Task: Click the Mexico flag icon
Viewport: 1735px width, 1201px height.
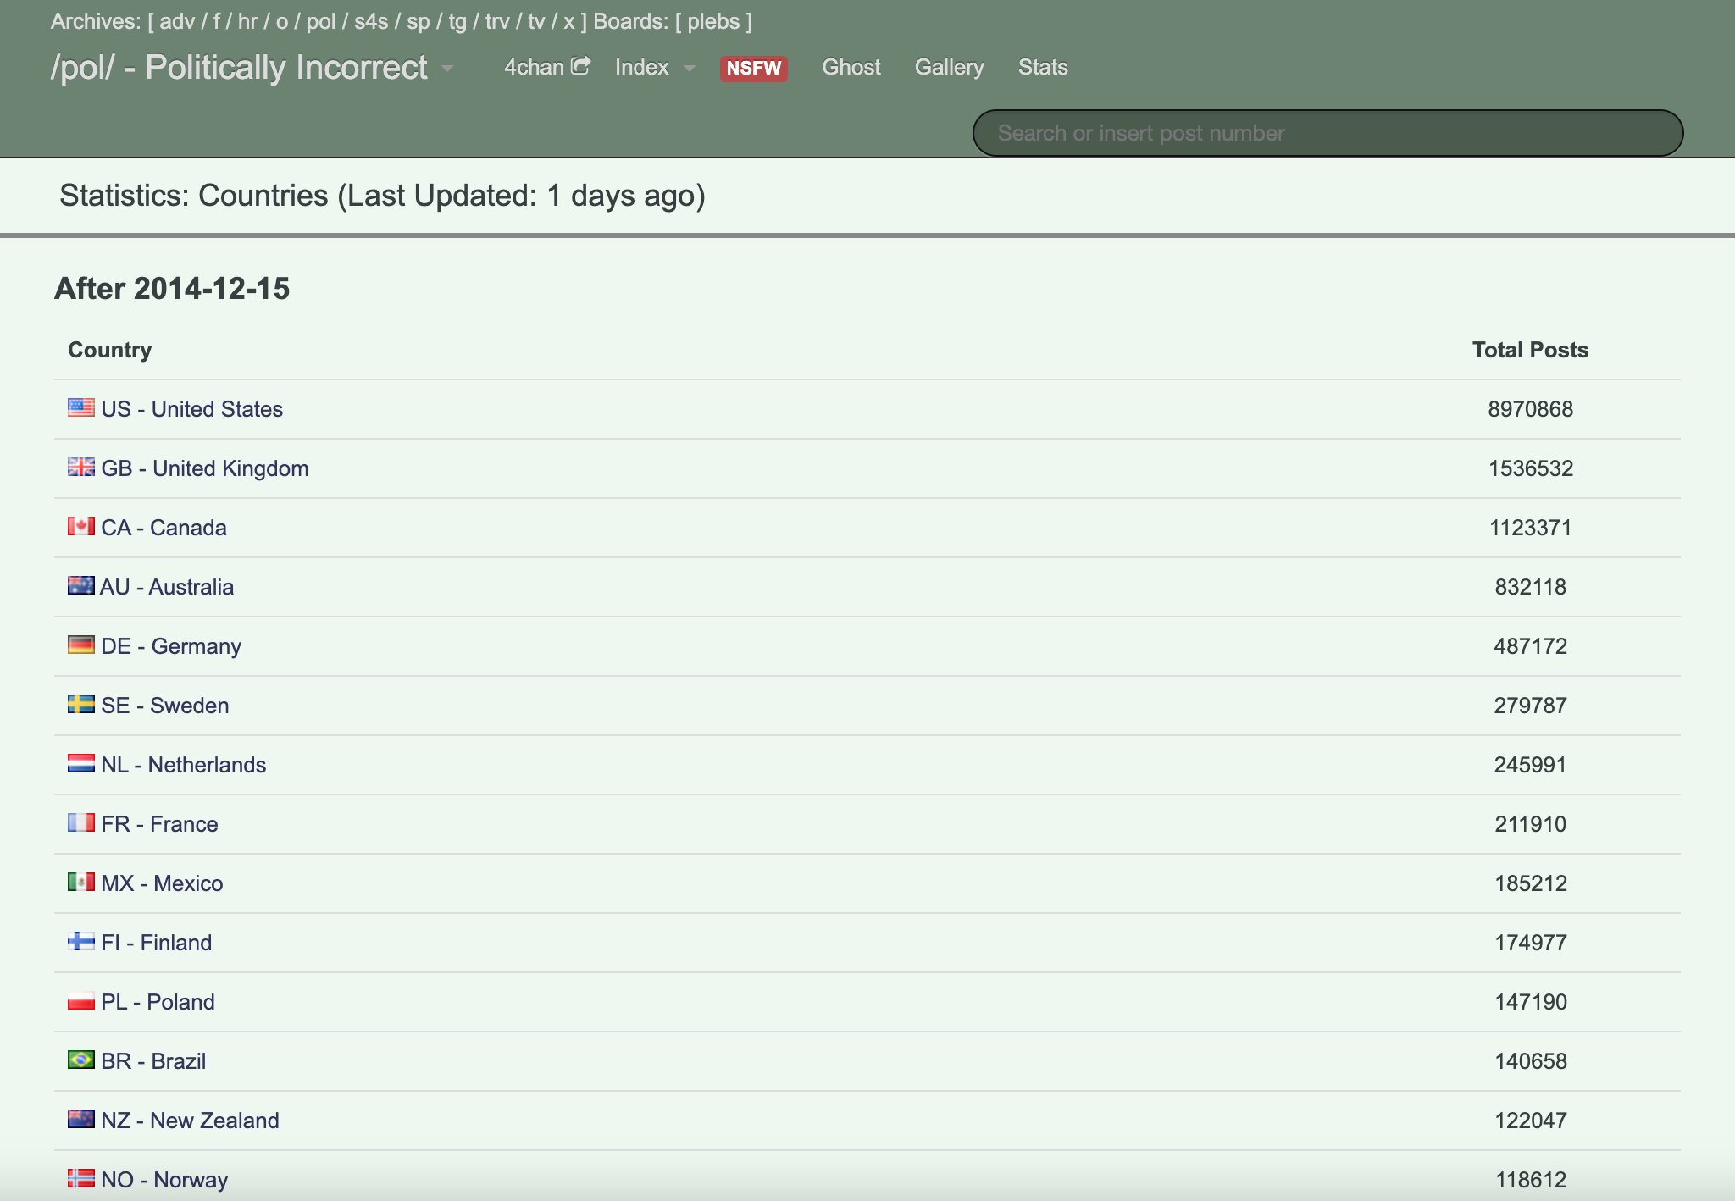Action: [81, 882]
